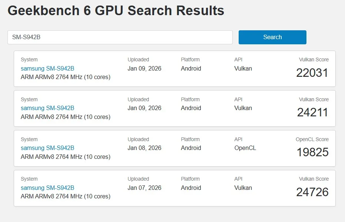
Task: Click the Jan 08, 2026 upload date
Action: tap(145, 148)
